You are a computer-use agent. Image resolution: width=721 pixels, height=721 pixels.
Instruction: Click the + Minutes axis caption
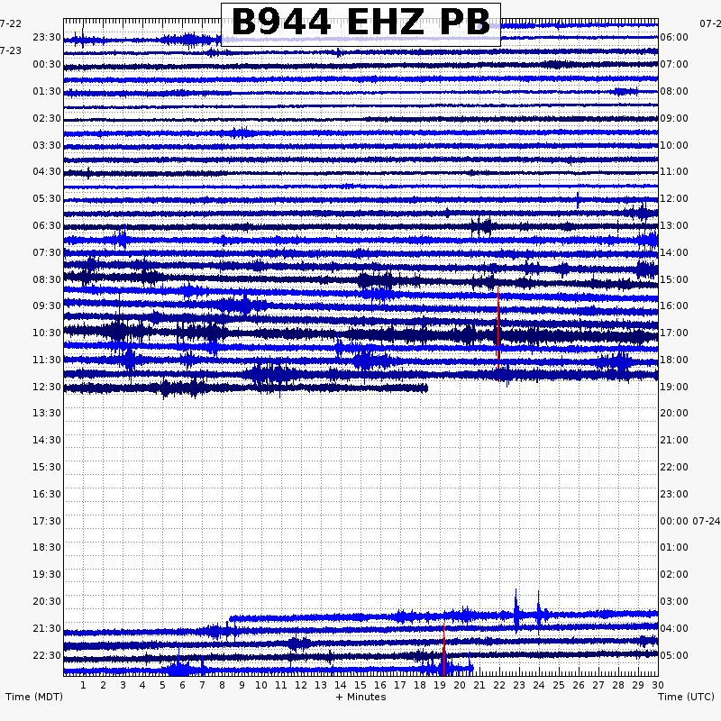[361, 697]
